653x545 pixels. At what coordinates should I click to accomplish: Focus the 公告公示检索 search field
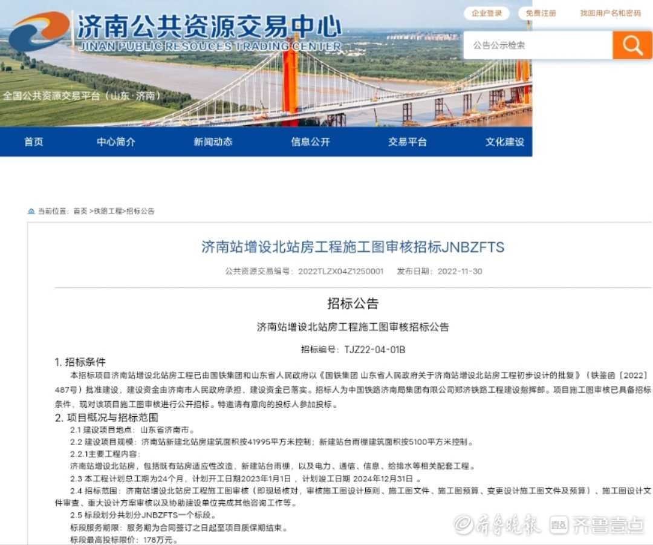(538, 45)
